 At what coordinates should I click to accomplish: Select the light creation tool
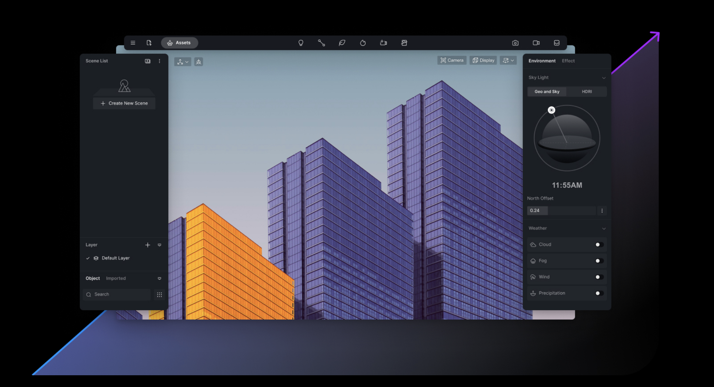301,42
